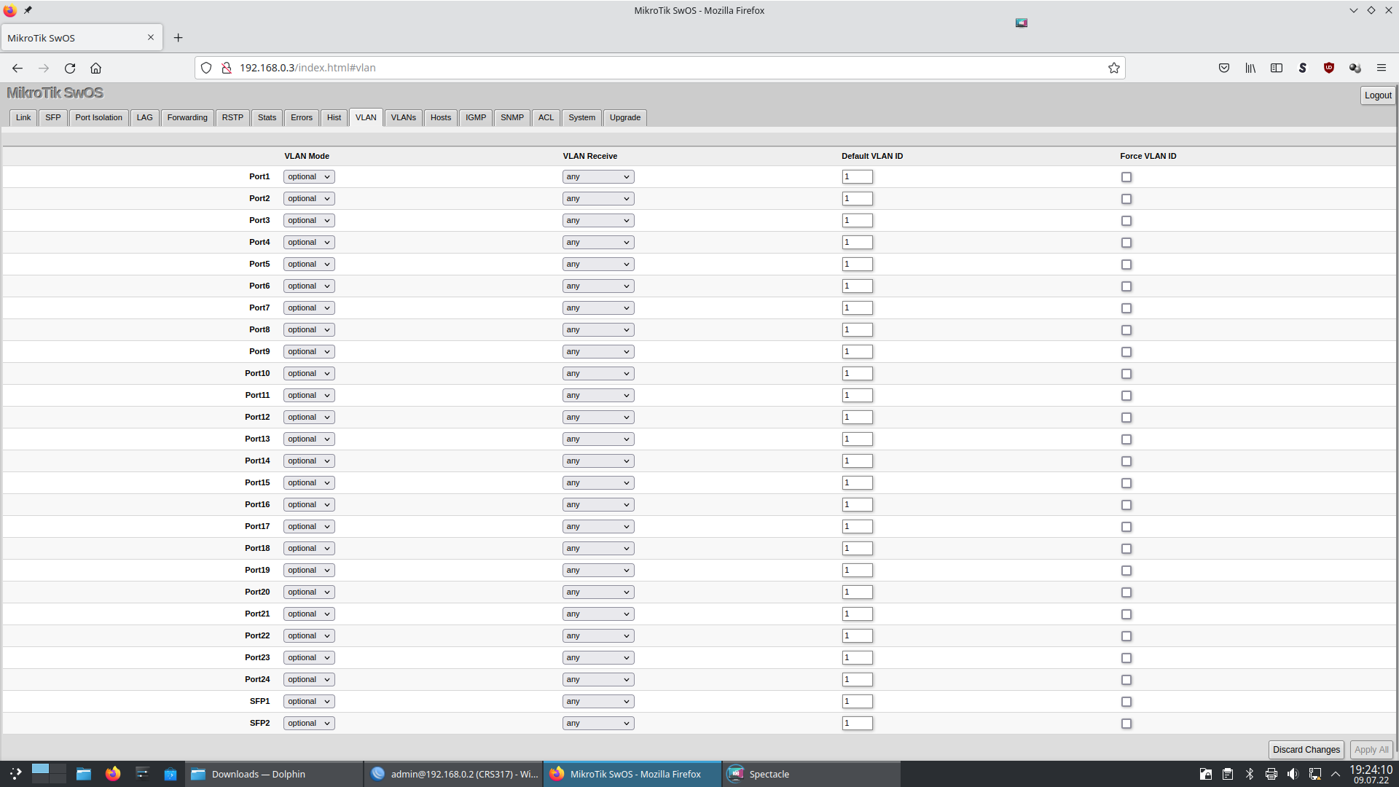The image size is (1399, 787).
Task: Click the Save to Pocket icon
Action: click(1224, 68)
